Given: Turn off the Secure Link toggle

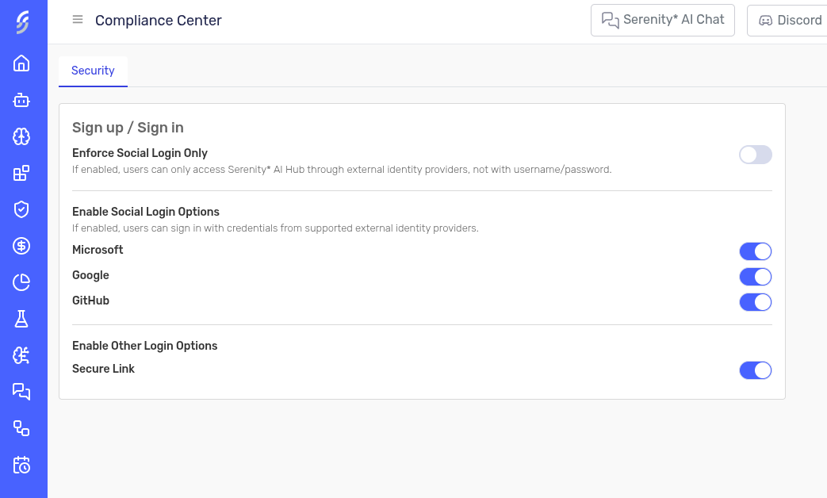Looking at the screenshot, I should (x=756, y=370).
